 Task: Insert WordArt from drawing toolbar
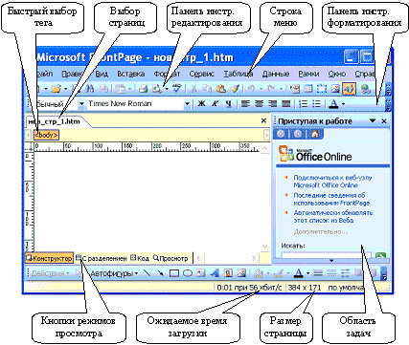(x=215, y=273)
